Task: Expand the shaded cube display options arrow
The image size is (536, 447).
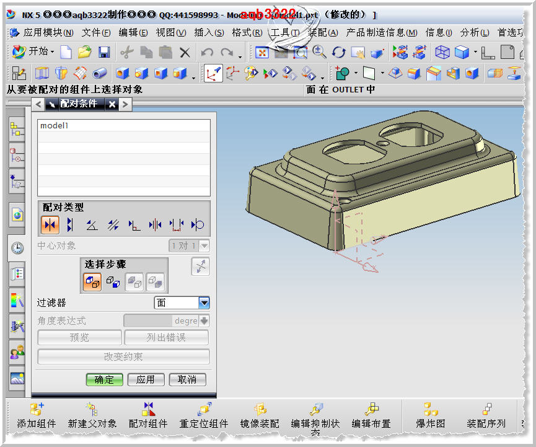Action: coord(475,52)
